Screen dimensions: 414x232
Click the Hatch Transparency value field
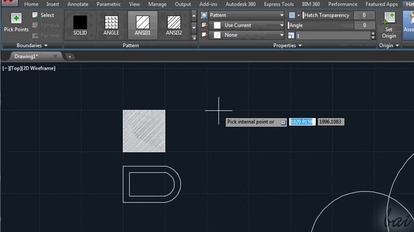364,15
